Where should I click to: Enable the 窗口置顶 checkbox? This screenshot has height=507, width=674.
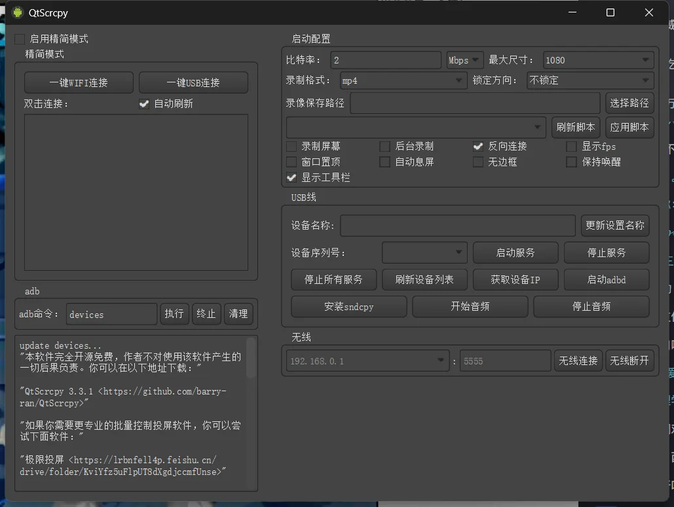point(291,162)
